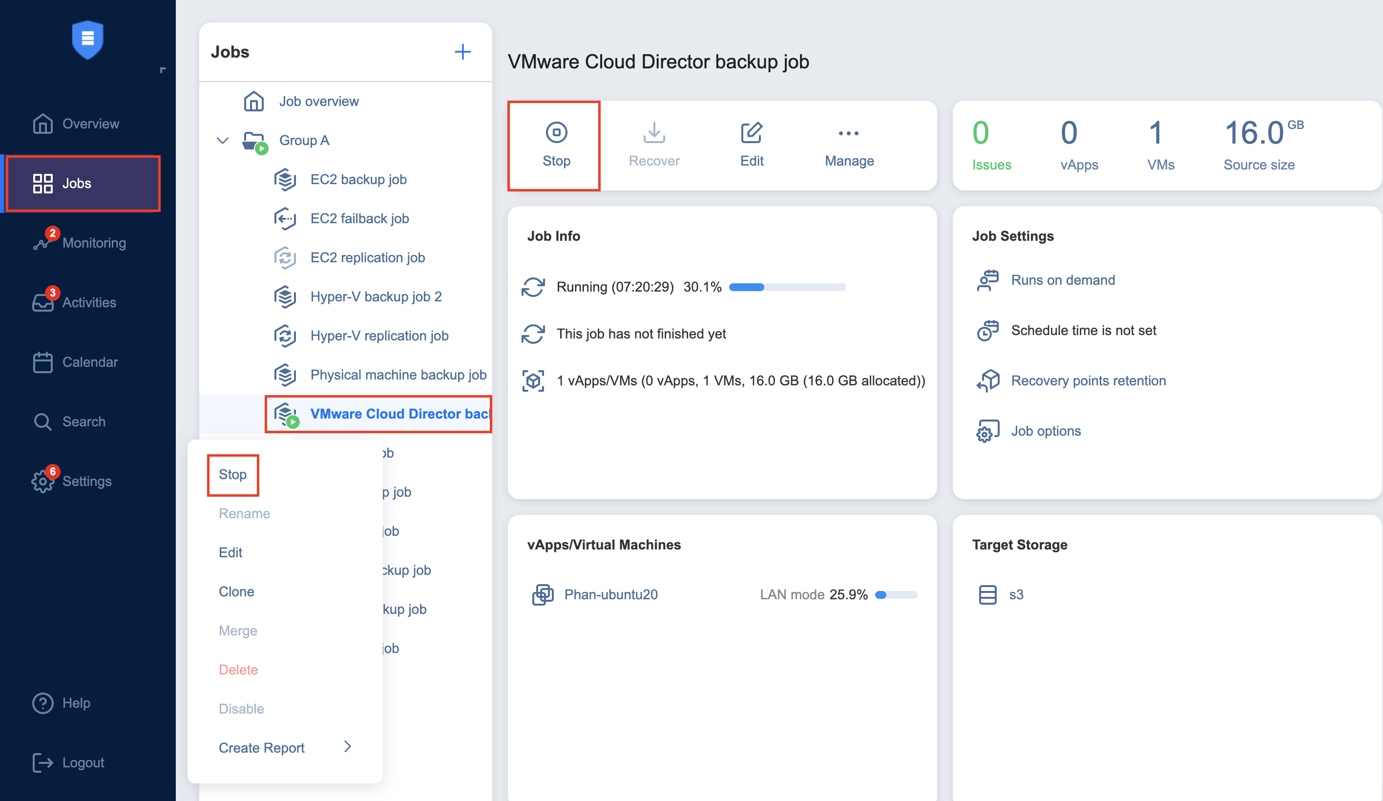Click the EC2 replication job icon
Screen dimensions: 1383x801
[x=285, y=257]
